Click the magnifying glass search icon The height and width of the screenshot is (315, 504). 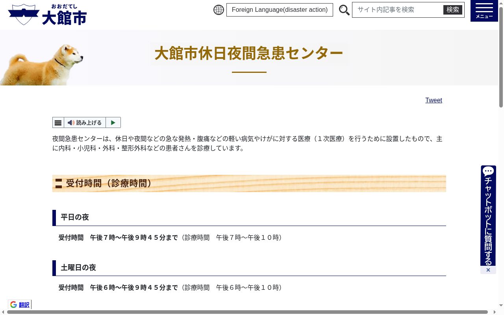coord(344,10)
